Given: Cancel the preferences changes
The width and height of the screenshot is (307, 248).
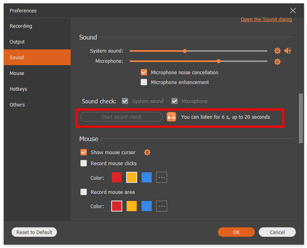Looking at the screenshot, I should coord(277,232).
